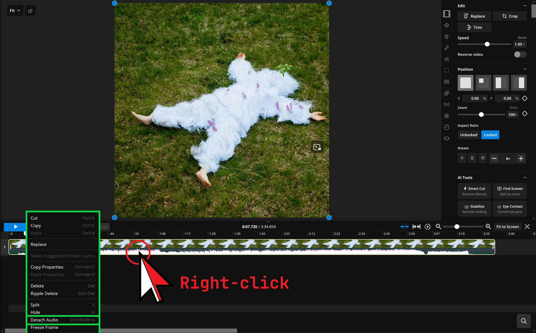Select the audio note icon in the sidebar

tap(447, 48)
